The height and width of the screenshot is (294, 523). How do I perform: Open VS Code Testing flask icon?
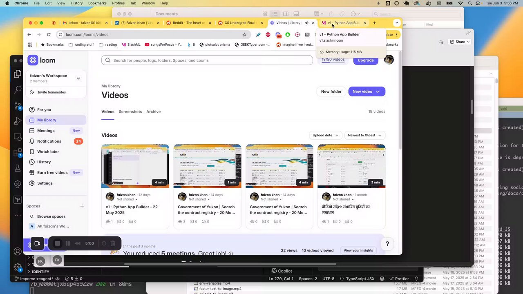17,168
